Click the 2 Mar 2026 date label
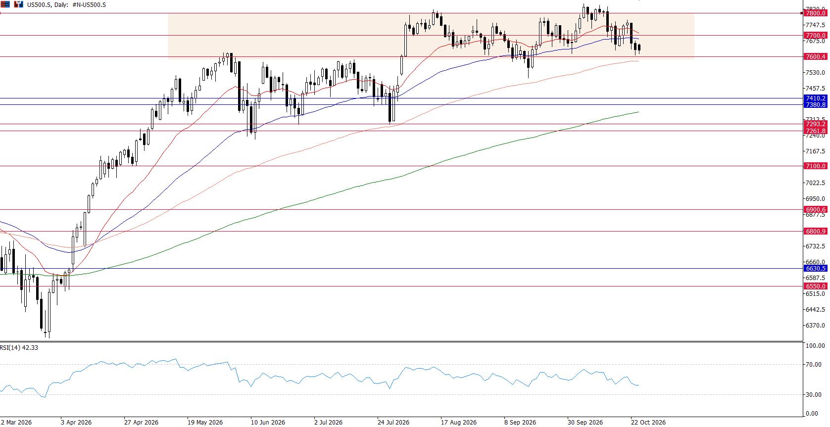Viewport: 830px width, 427px height. point(16,423)
